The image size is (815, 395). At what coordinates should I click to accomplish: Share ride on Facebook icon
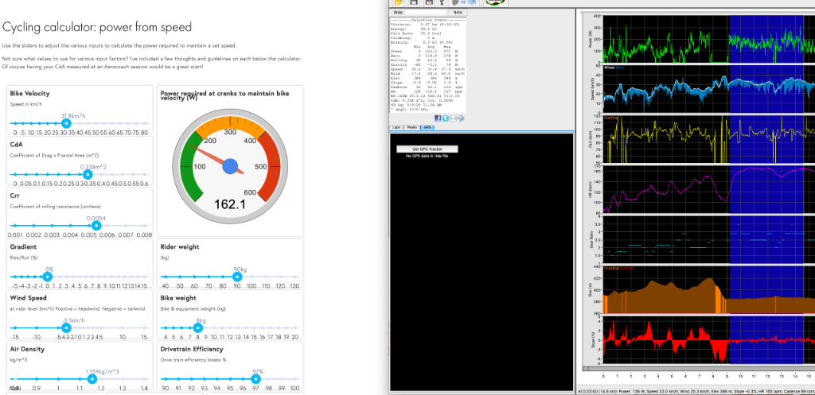(439, 118)
